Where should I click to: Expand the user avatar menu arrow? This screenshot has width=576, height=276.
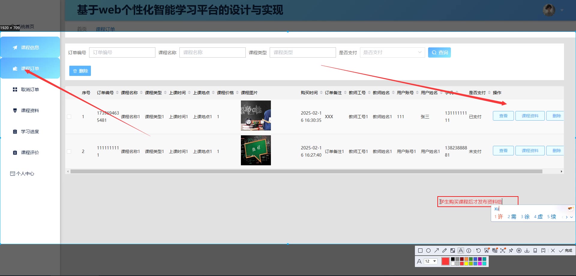pos(562,10)
